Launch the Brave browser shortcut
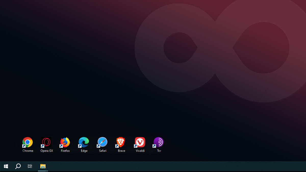The image size is (306, 172). (121, 142)
